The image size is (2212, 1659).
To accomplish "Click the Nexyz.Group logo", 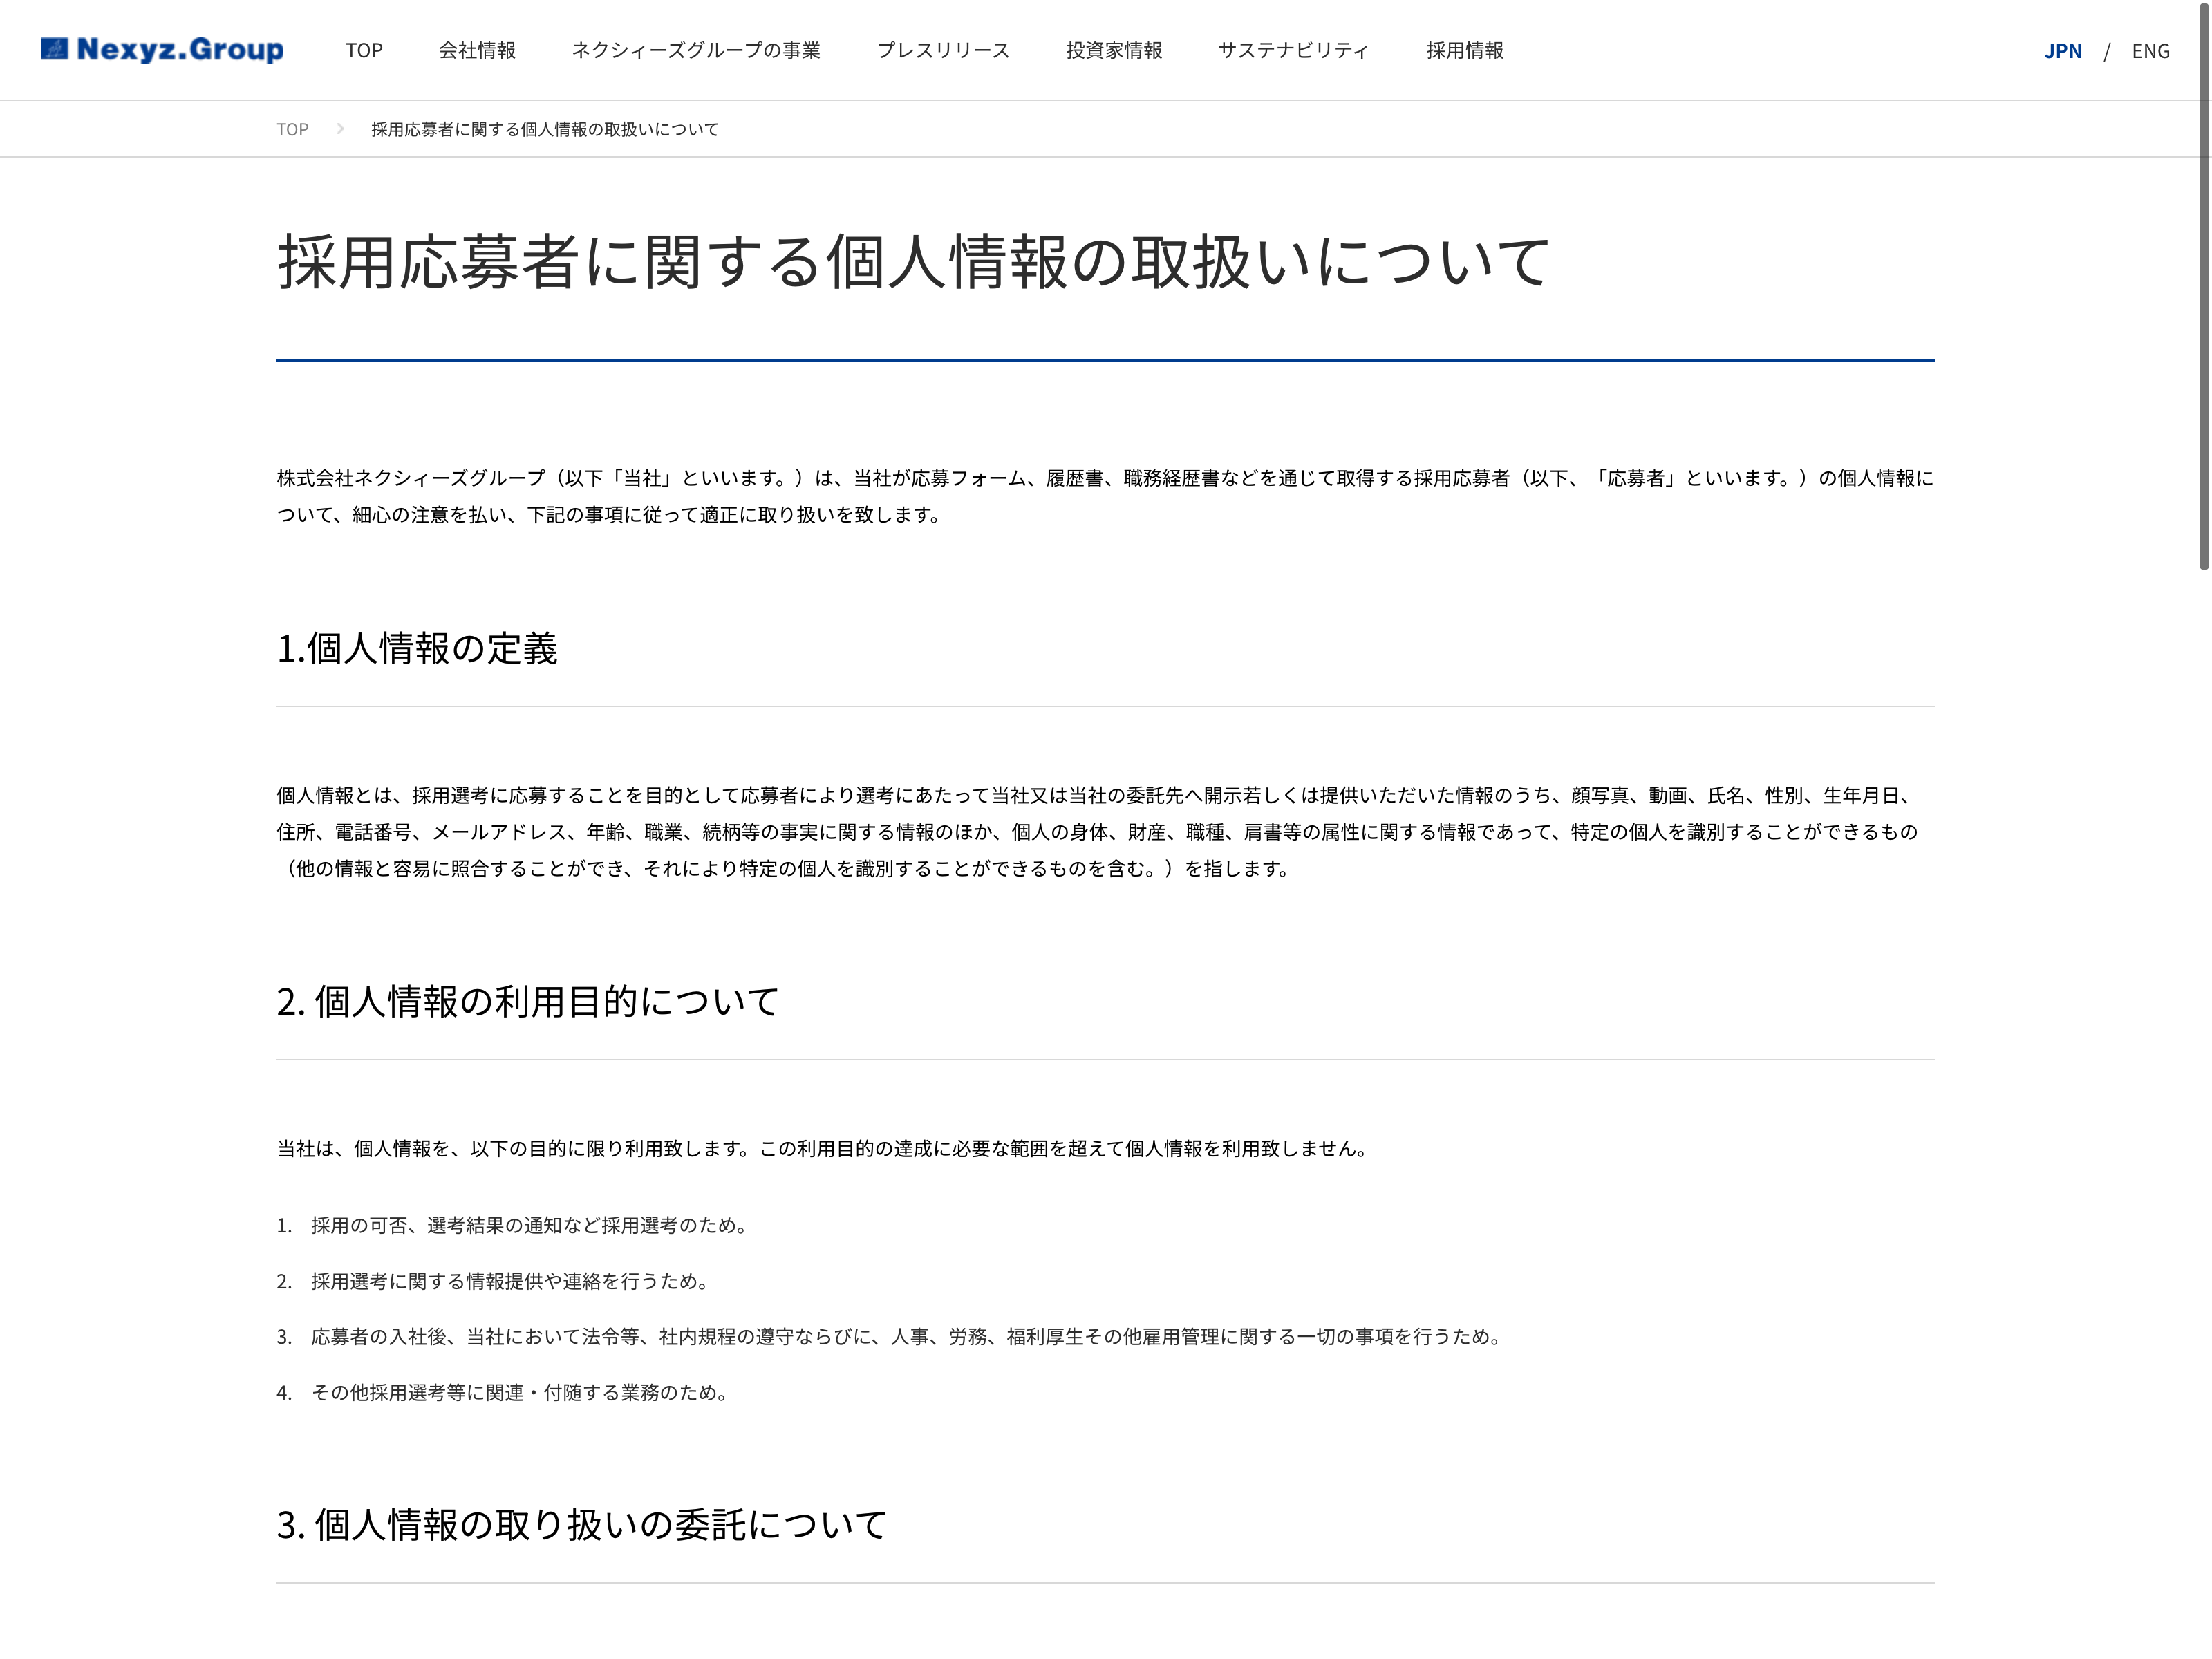I will coord(162,49).
